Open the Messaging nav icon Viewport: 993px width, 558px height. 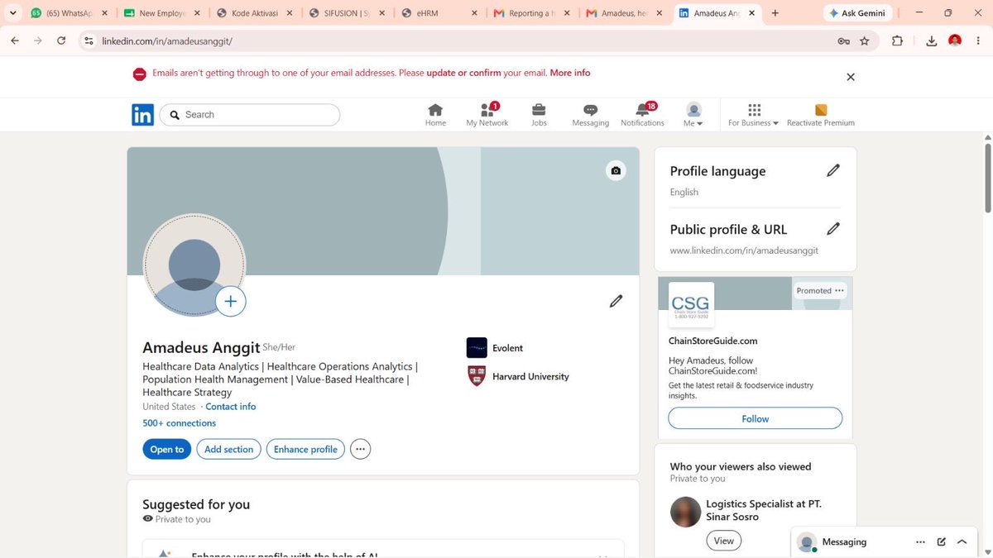coord(591,115)
